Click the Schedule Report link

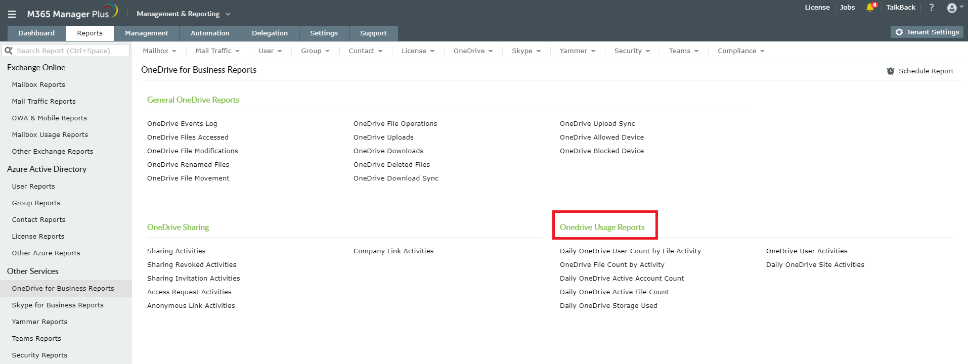pyautogui.click(x=926, y=71)
